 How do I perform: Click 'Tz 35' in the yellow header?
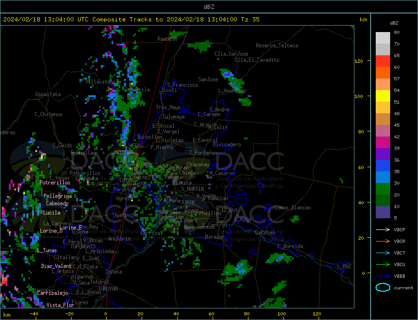[x=250, y=20]
